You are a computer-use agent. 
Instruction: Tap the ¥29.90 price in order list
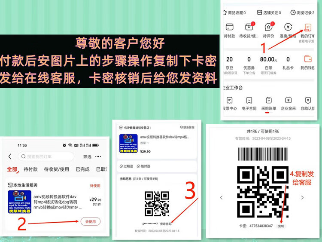coord(95,199)
